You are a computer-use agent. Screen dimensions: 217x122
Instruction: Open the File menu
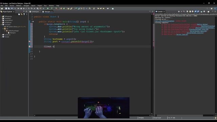tap(2, 6)
